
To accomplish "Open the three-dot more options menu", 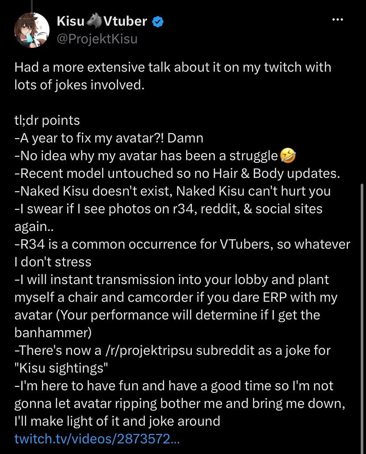I will (x=337, y=19).
